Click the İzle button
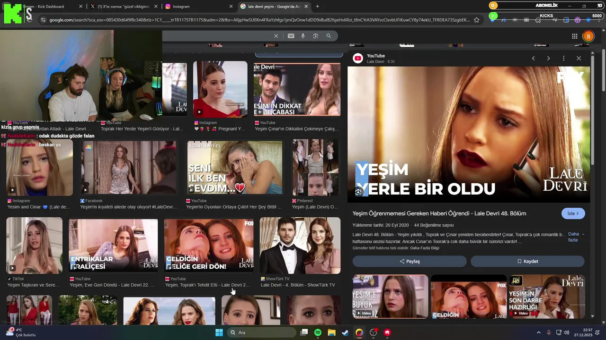Screen dimensions: 606x340 click(x=573, y=213)
